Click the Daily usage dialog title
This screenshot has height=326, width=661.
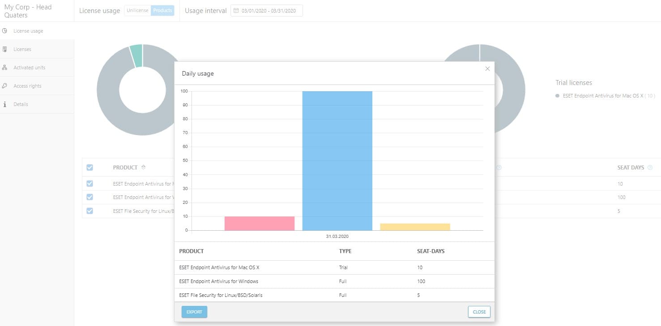click(x=198, y=73)
